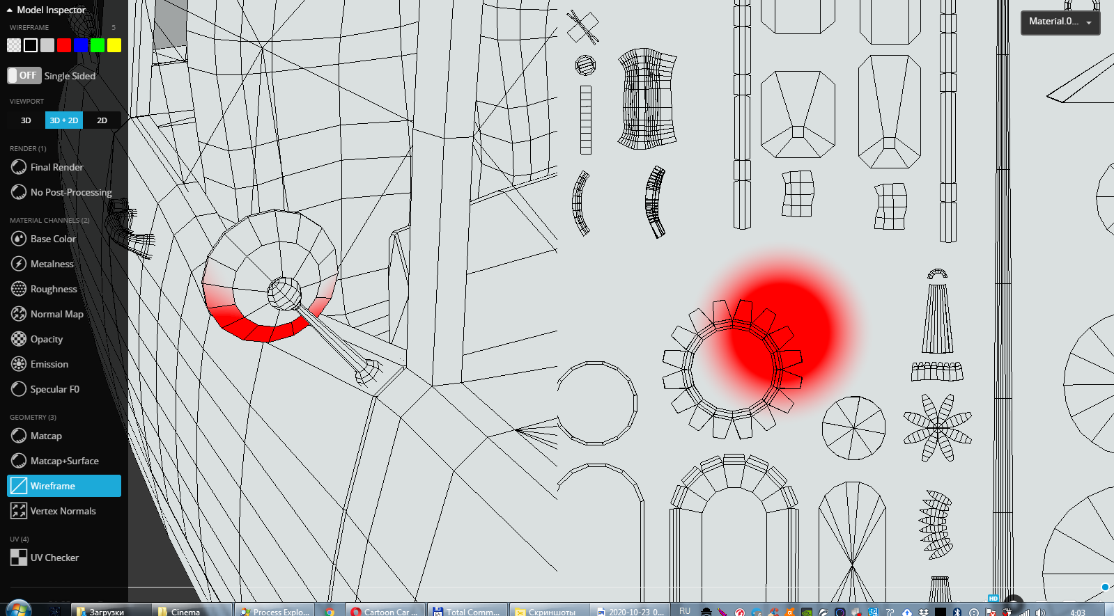Select the Metalness channel icon
The image size is (1114, 616).
point(19,264)
